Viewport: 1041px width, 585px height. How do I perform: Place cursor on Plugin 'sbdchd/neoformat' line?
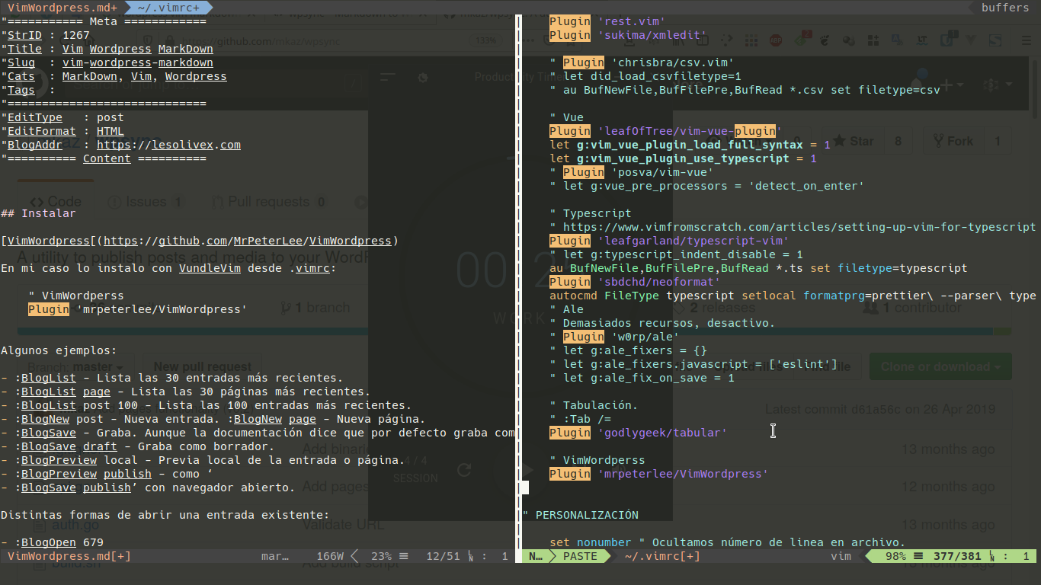[636, 282]
